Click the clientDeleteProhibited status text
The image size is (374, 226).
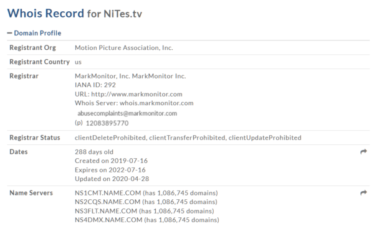coord(110,138)
